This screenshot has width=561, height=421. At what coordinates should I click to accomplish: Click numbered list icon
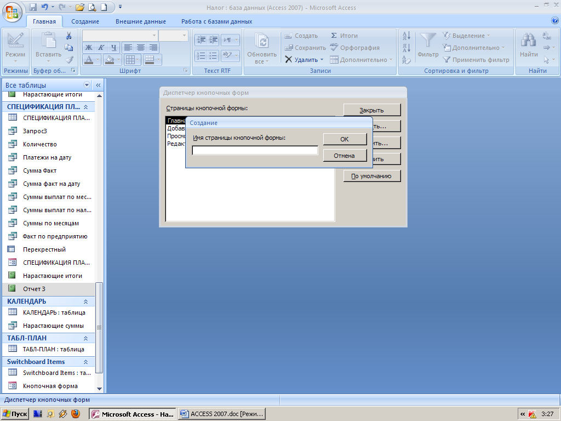[x=201, y=55]
